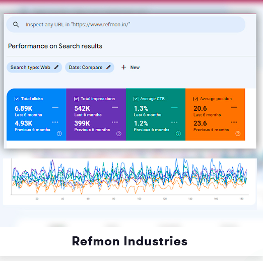This screenshot has height=261, width=263.
Task: Uncheck the Average CTR checkbox
Action: 136,99
